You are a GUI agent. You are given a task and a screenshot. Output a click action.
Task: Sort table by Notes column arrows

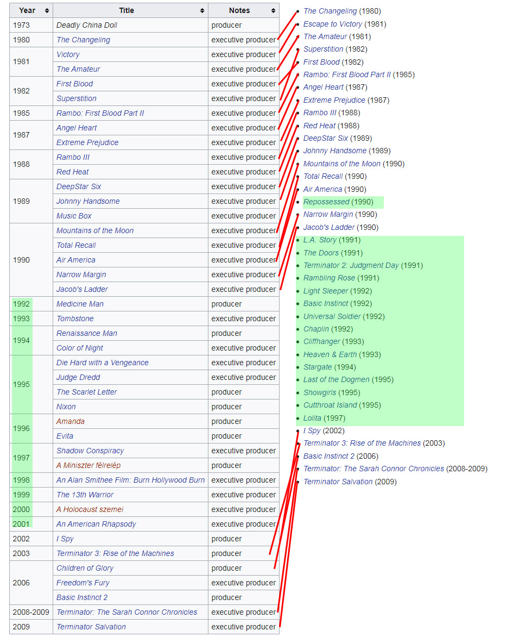274,11
